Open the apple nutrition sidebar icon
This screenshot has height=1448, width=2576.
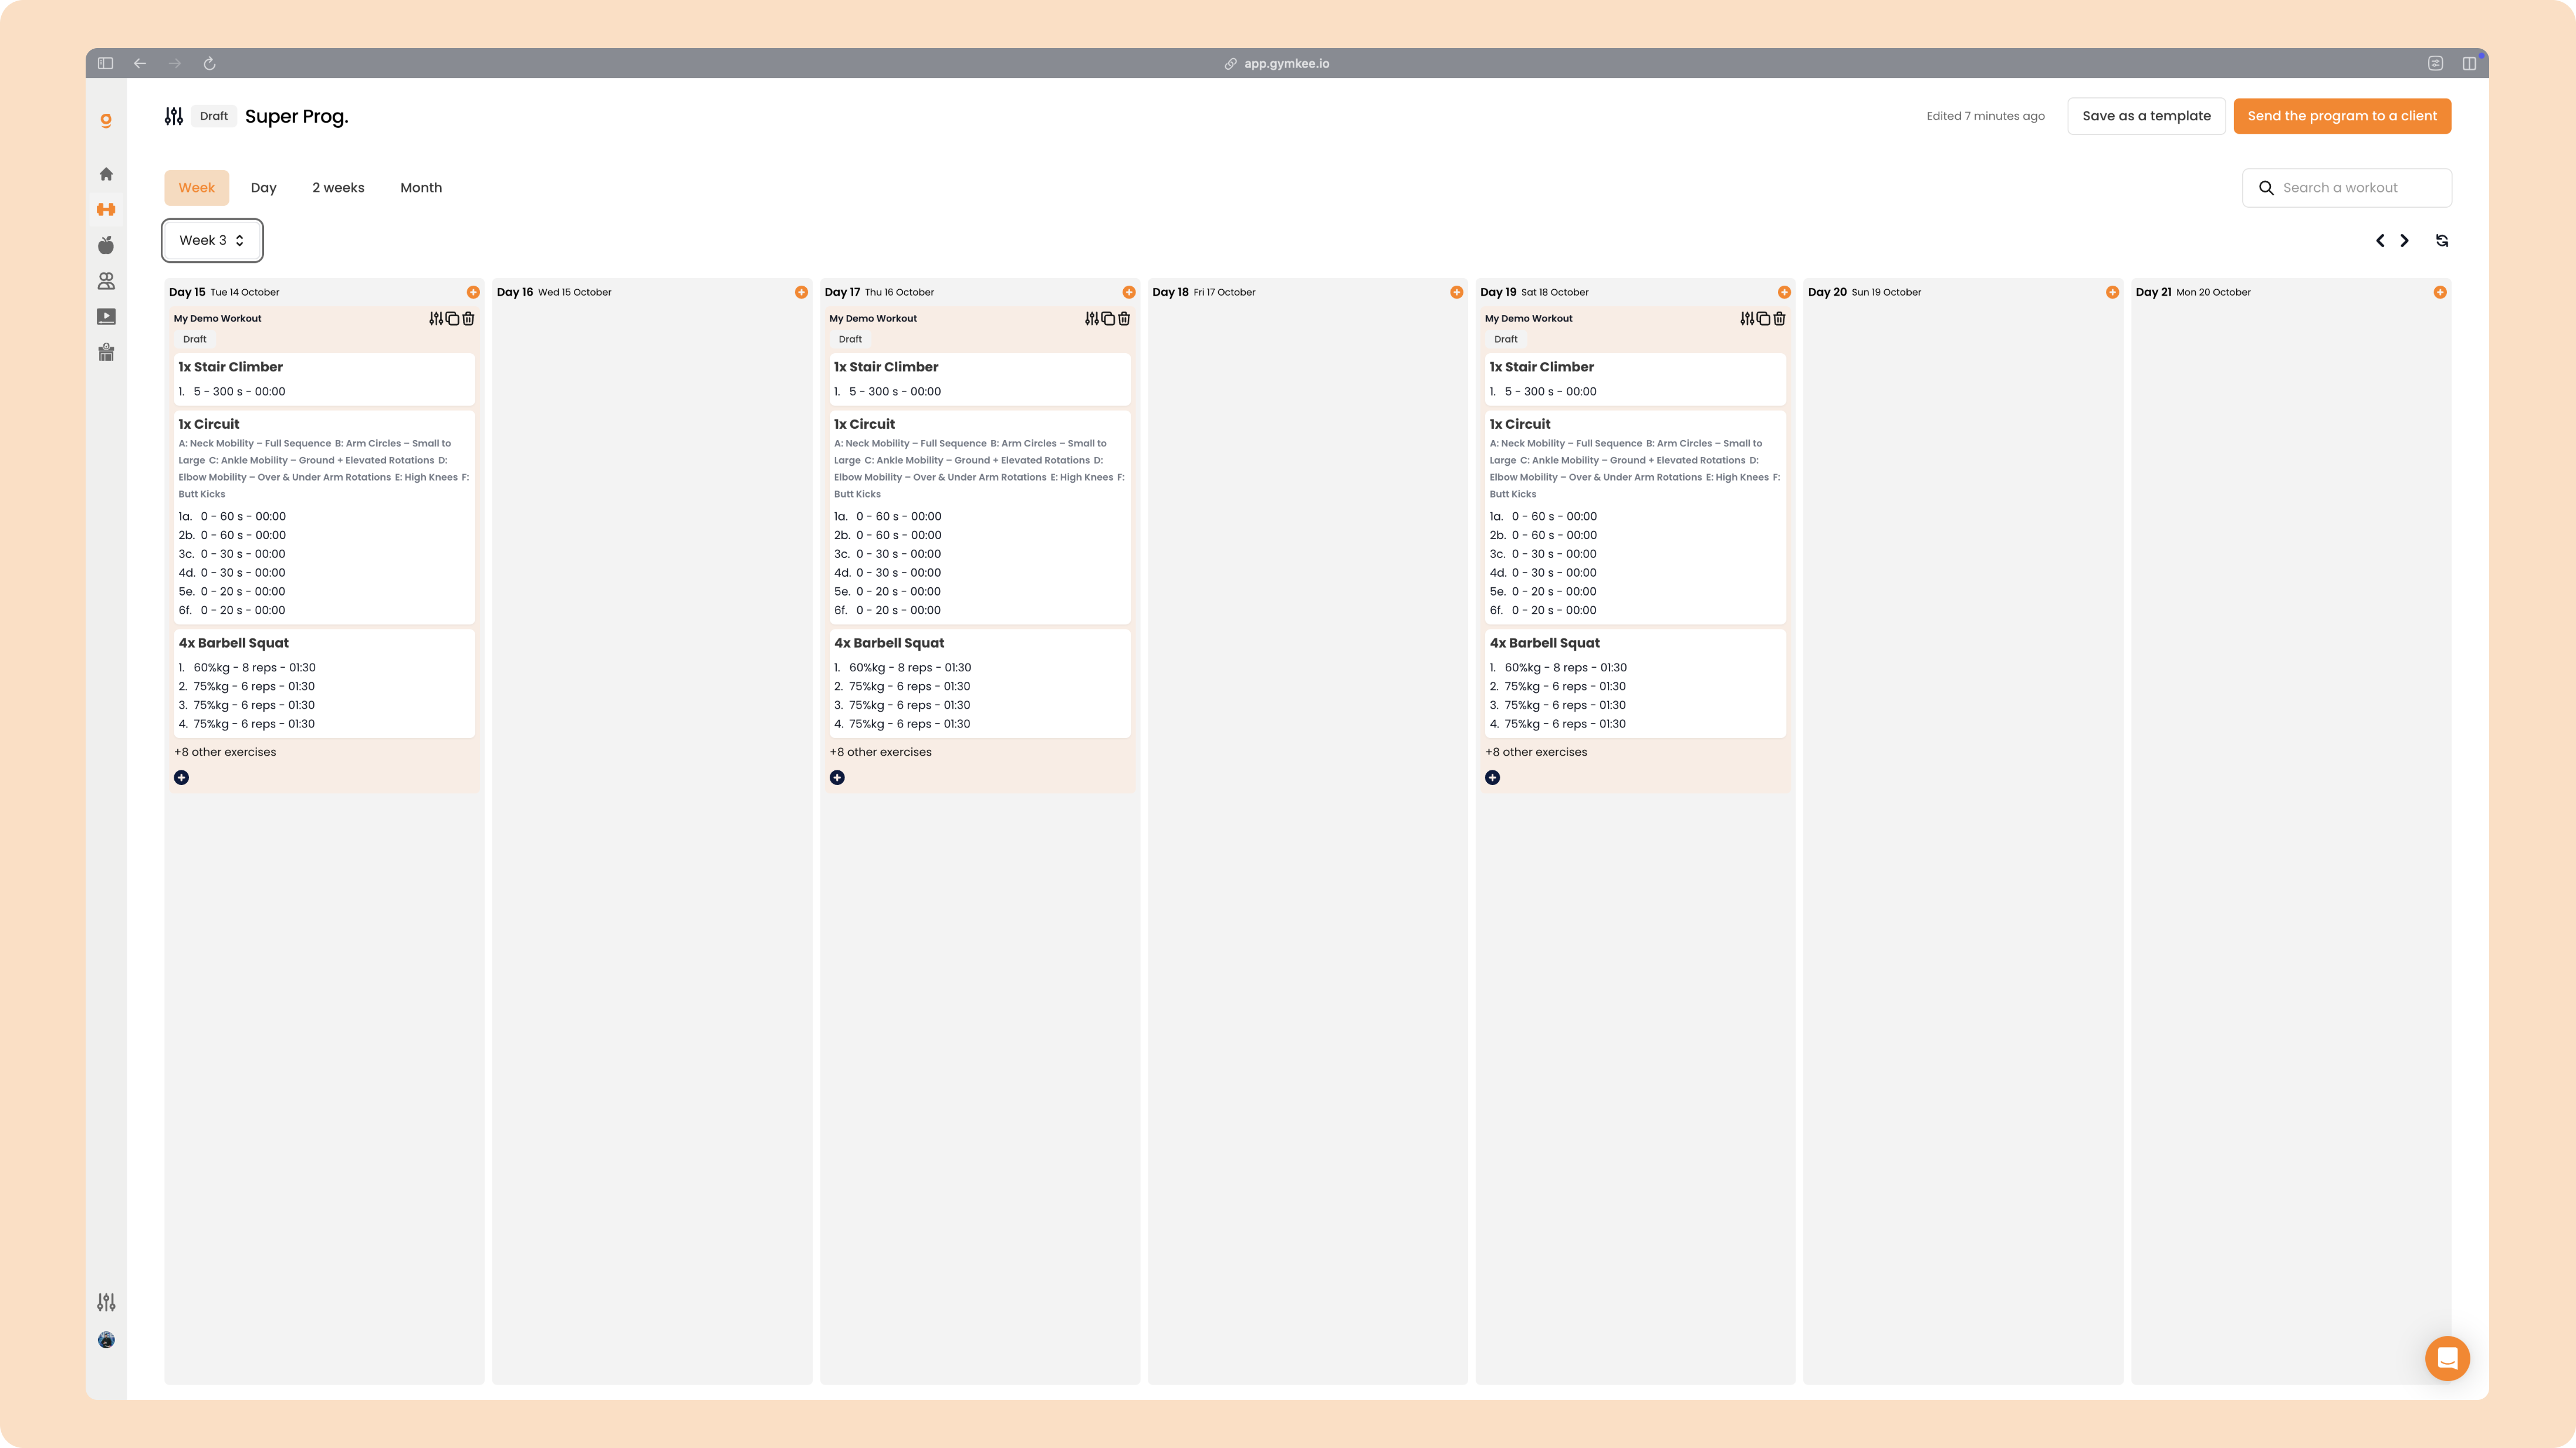106,245
